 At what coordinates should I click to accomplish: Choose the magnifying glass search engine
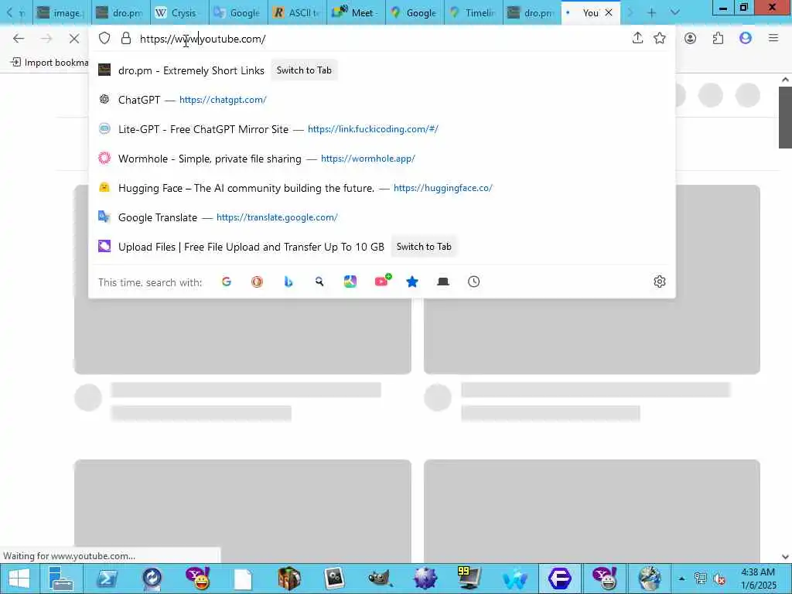click(x=319, y=282)
